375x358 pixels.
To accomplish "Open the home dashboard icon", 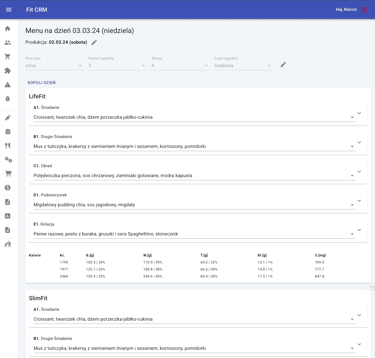I will click(7, 28).
